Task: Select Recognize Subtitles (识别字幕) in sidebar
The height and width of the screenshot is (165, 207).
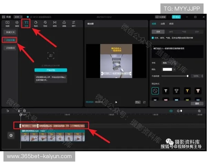Action: pos(10,40)
